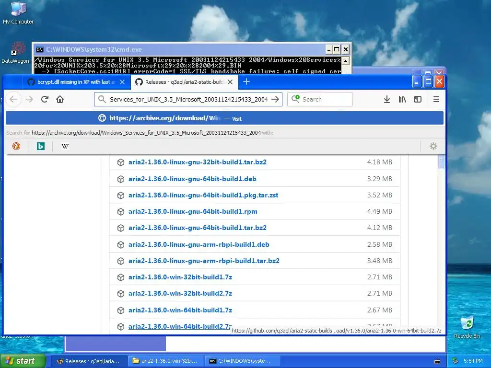The width and height of the screenshot is (491, 368).
Task: Download aria2-1.36.0-linux-gnu-64bit-build1.deb
Action: (x=192, y=179)
